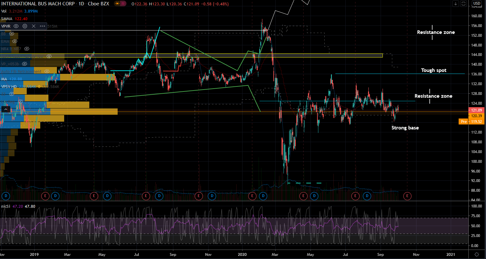
Task: Select the Tough spot text annotation
Action: (433, 70)
